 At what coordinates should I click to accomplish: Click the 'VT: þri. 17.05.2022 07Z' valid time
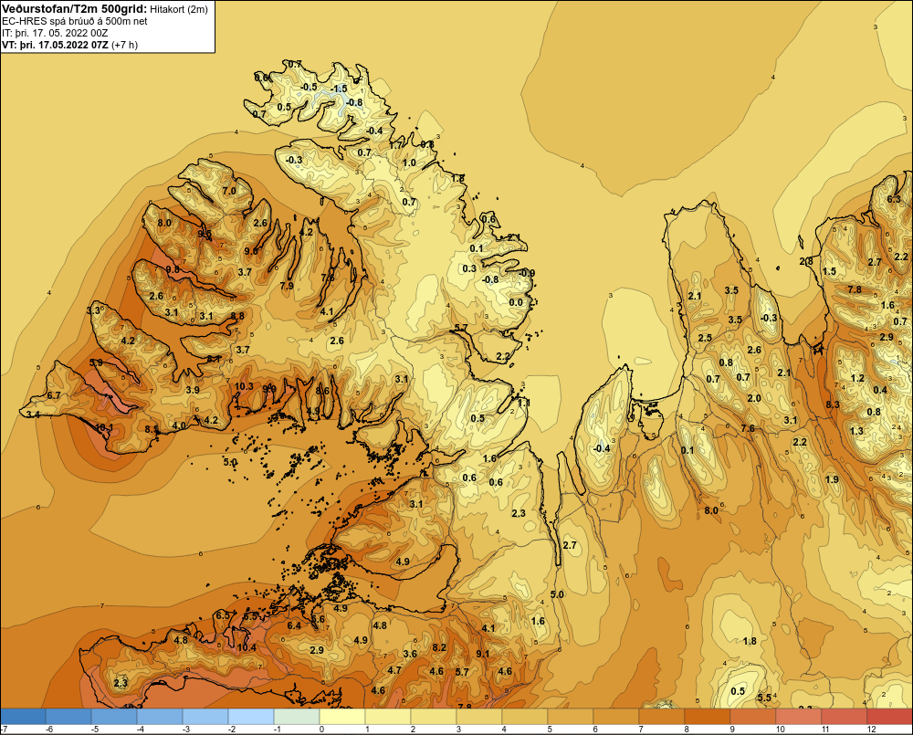click(56, 45)
